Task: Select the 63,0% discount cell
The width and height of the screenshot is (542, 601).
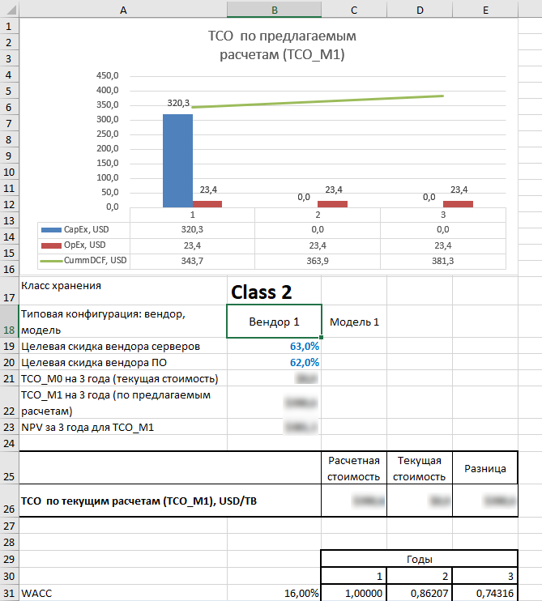Action: click(x=274, y=346)
